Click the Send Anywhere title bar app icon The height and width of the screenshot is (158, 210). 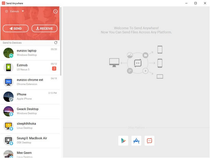coord(3,3)
